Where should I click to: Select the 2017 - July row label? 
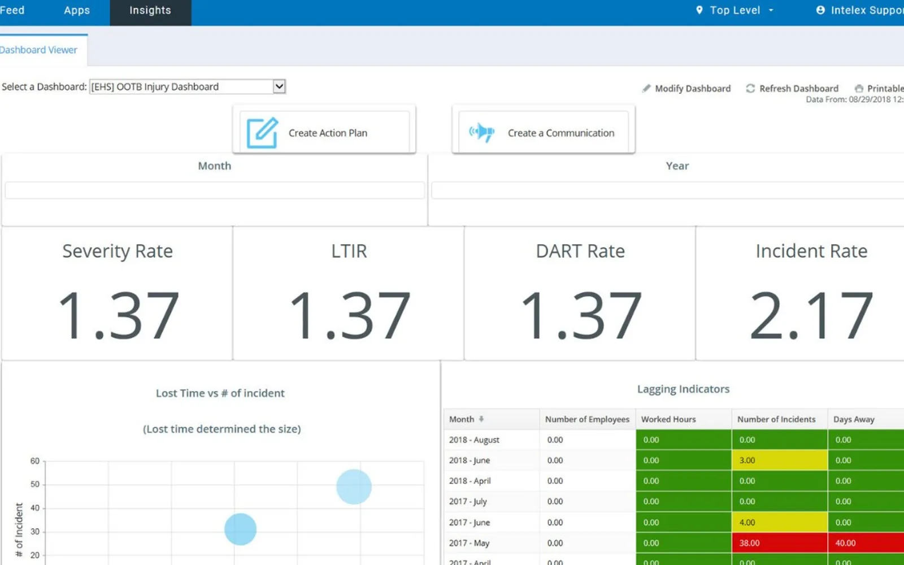(468, 501)
